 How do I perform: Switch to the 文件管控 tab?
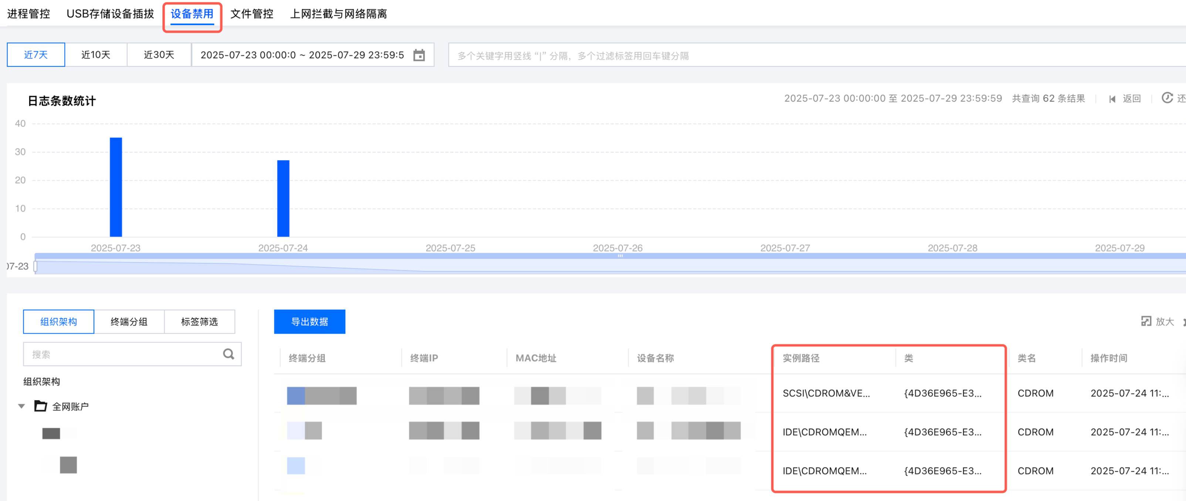(x=251, y=14)
